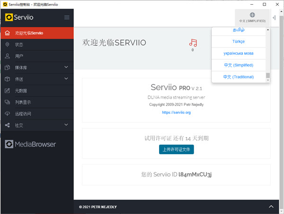Click the 状态 status icon in sidebar
This screenshot has height=214, width=284.
7,45
